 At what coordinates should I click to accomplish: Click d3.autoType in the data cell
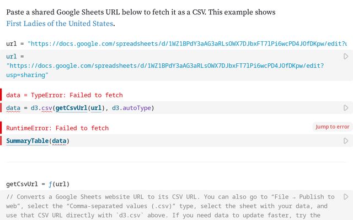click(131, 108)
